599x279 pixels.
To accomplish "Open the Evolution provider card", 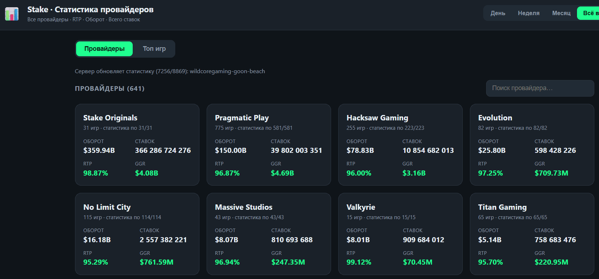I will point(532,145).
